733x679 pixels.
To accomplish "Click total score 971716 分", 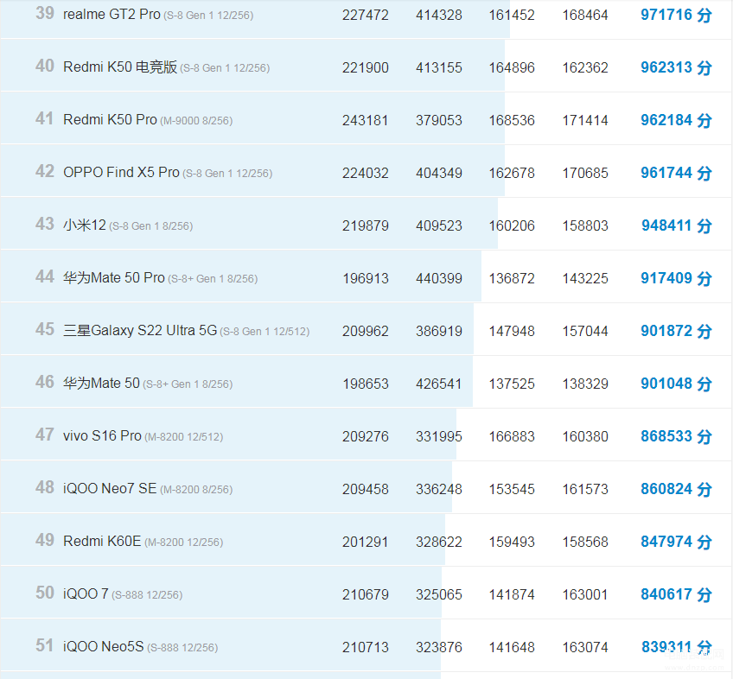I will (676, 15).
